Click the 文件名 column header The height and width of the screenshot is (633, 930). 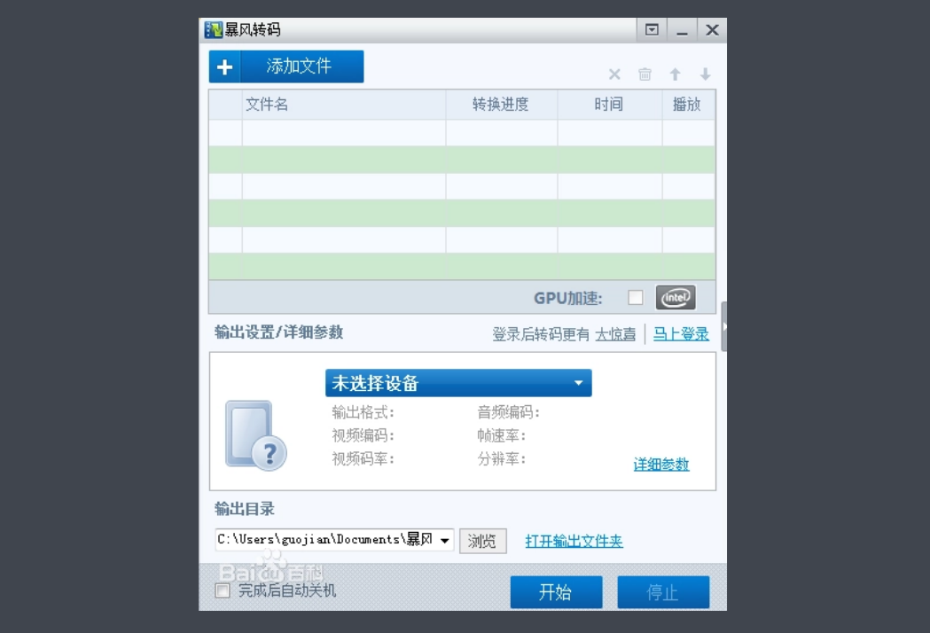click(344, 105)
